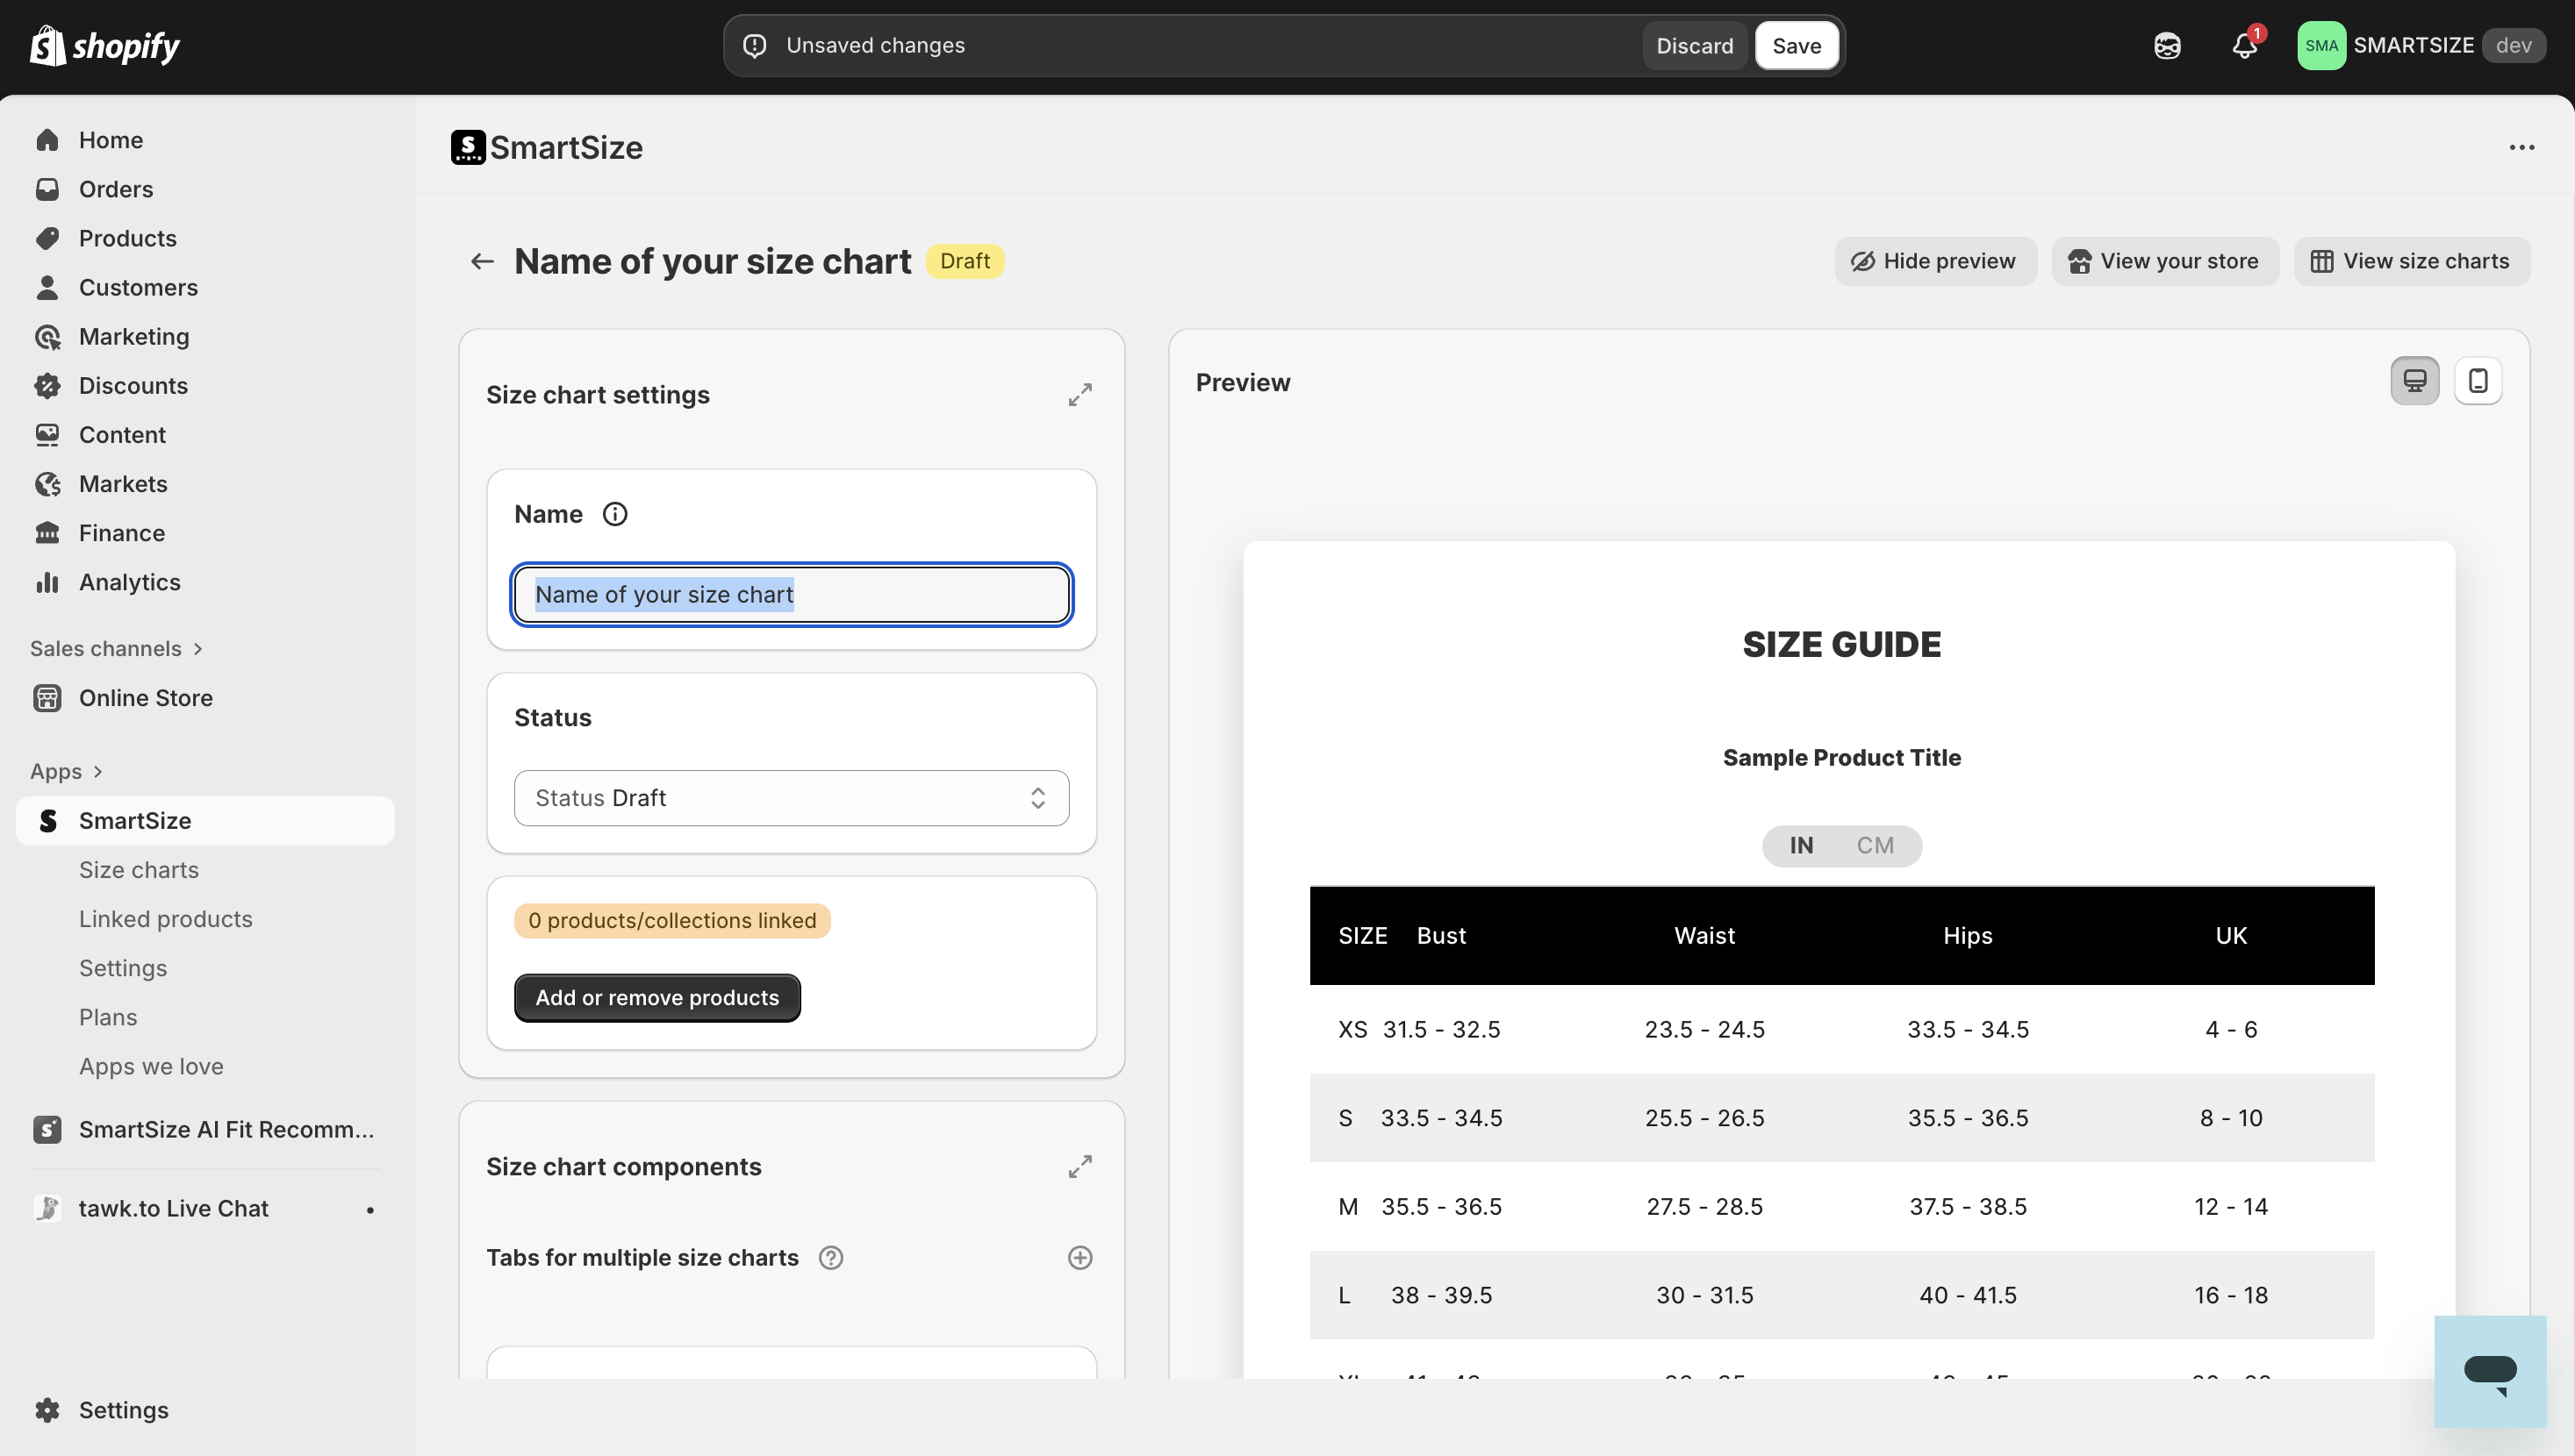Open the Status Draft dropdown
This screenshot has height=1456, width=2575.
(790, 798)
